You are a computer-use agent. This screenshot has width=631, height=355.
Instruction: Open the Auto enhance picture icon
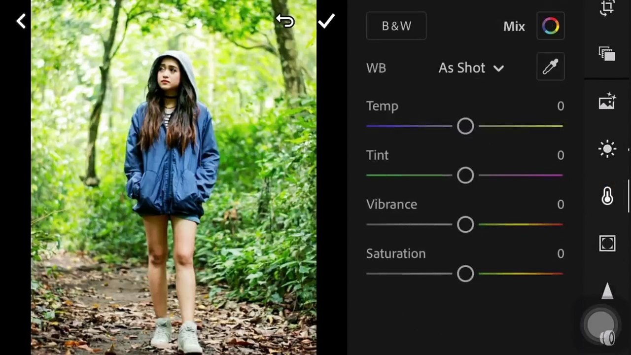click(x=607, y=101)
